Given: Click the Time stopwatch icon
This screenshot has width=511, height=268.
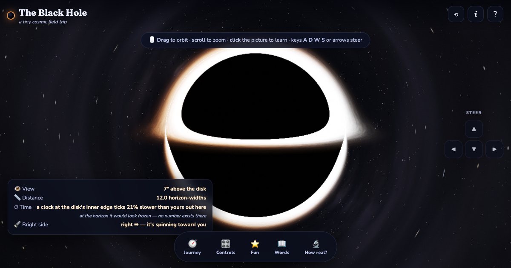Looking at the screenshot, I should 17,207.
